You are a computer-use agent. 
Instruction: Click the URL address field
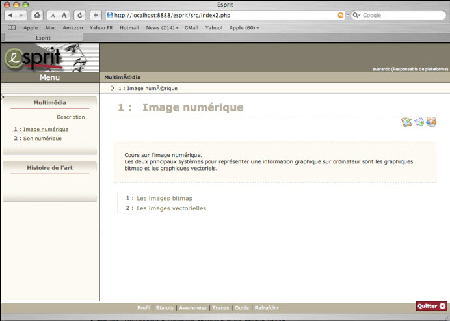221,15
